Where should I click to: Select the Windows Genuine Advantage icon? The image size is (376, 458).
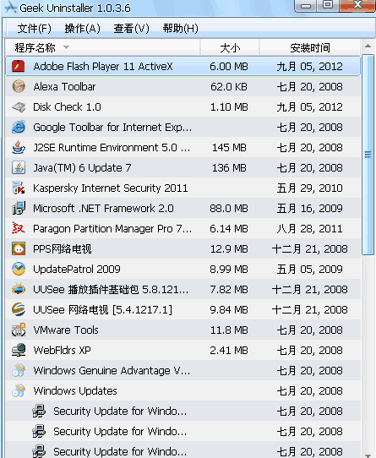click(19, 370)
